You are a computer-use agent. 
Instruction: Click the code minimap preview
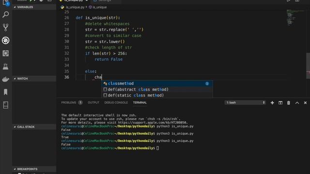(295, 18)
